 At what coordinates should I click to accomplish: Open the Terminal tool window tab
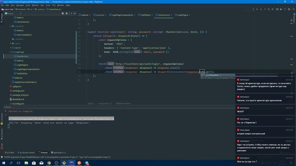pos(43,153)
